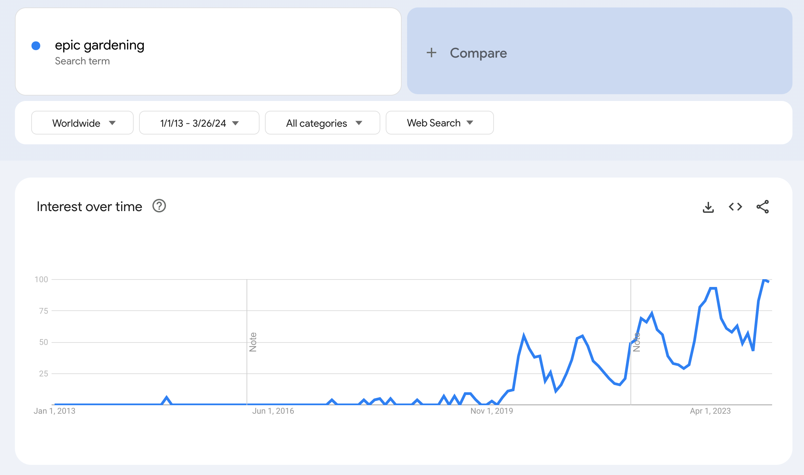Click the blue dot next to epic gardening
Screen dimensions: 804x475
[x=36, y=46]
